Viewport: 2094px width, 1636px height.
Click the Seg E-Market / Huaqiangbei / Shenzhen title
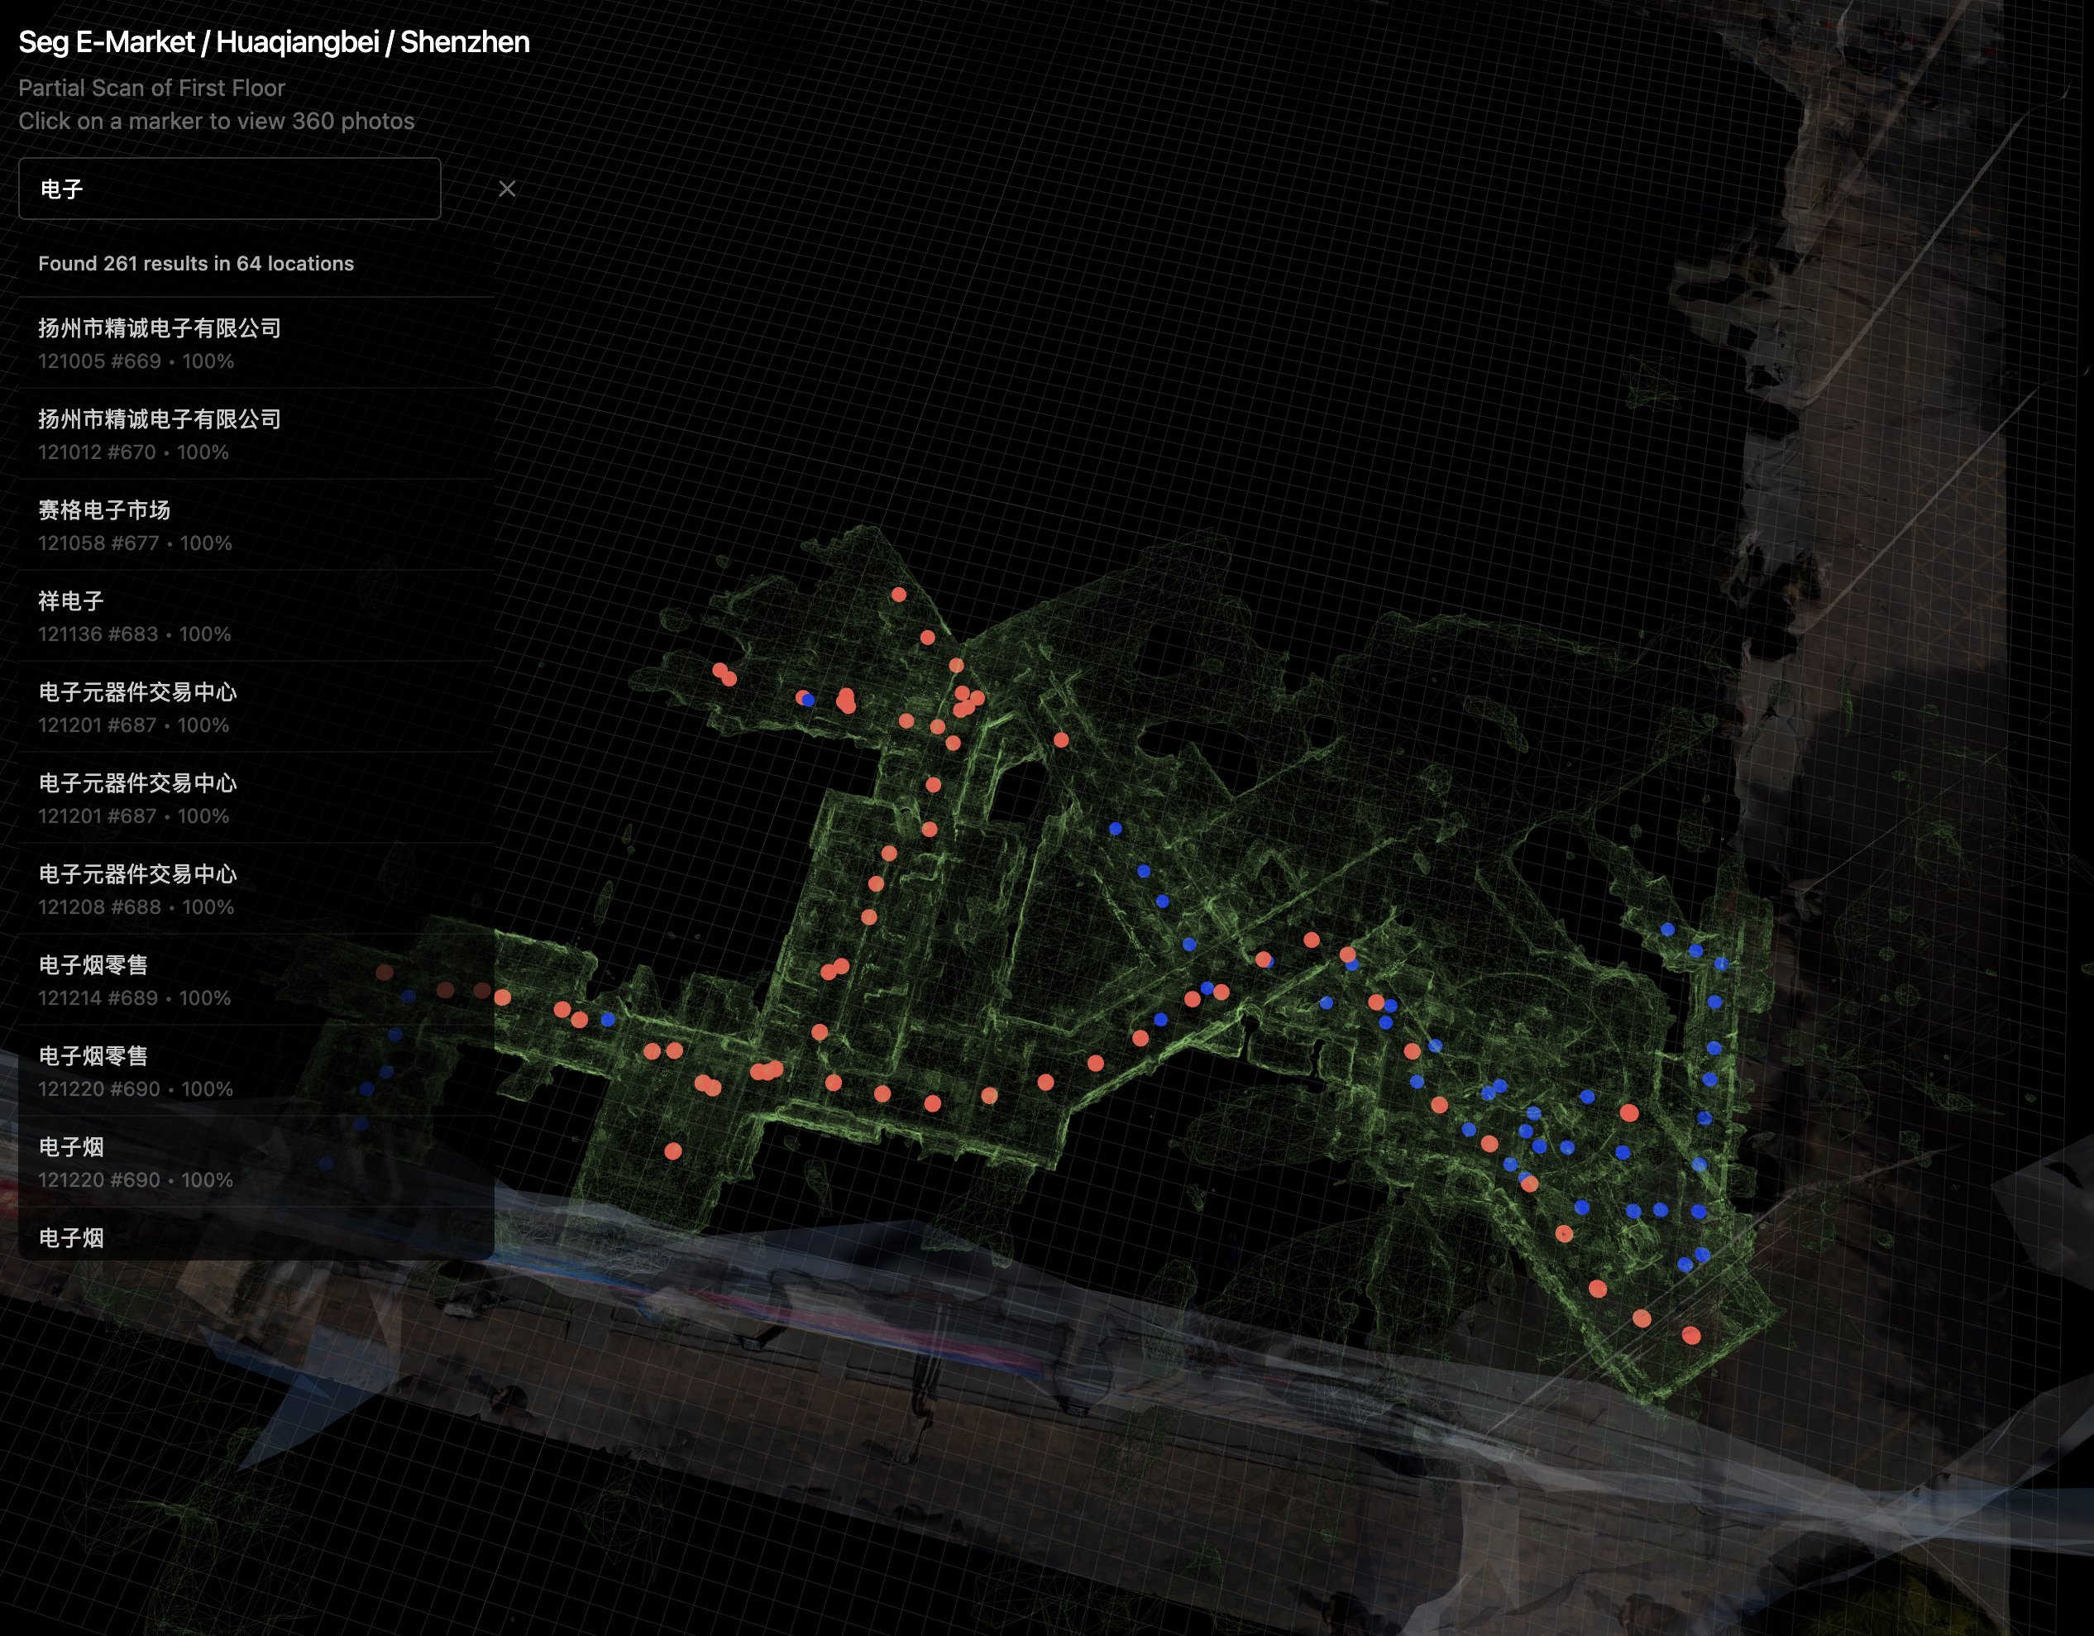pos(275,42)
